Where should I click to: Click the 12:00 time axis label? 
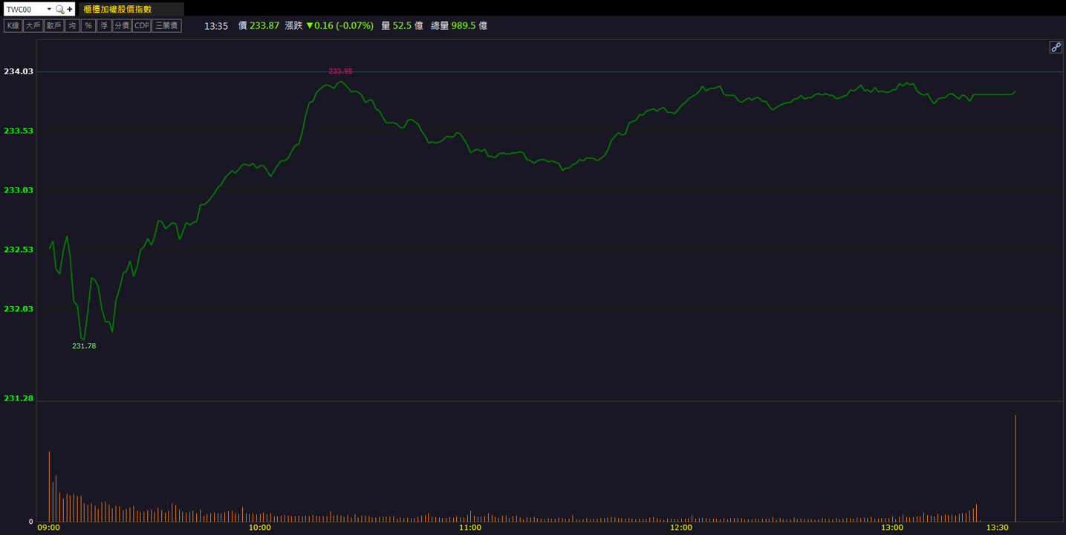tap(681, 528)
